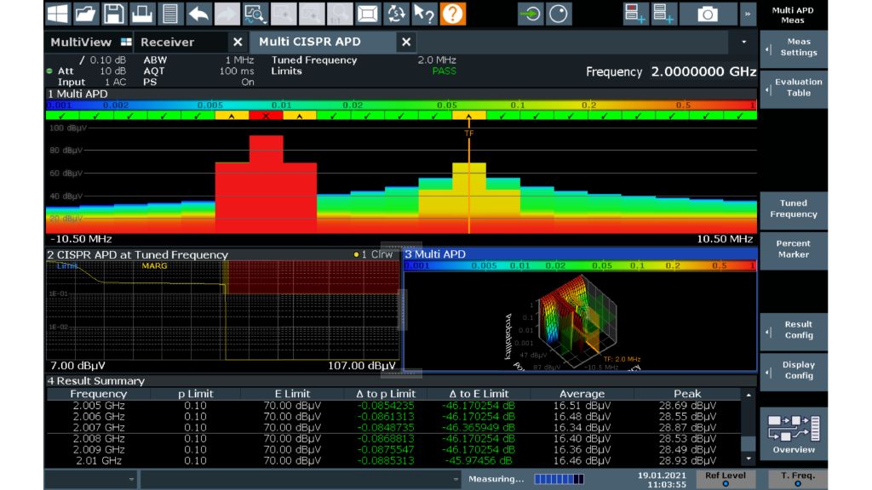The height and width of the screenshot is (490, 872).
Task: Open the Evaluation Table softkey
Action: pos(794,88)
